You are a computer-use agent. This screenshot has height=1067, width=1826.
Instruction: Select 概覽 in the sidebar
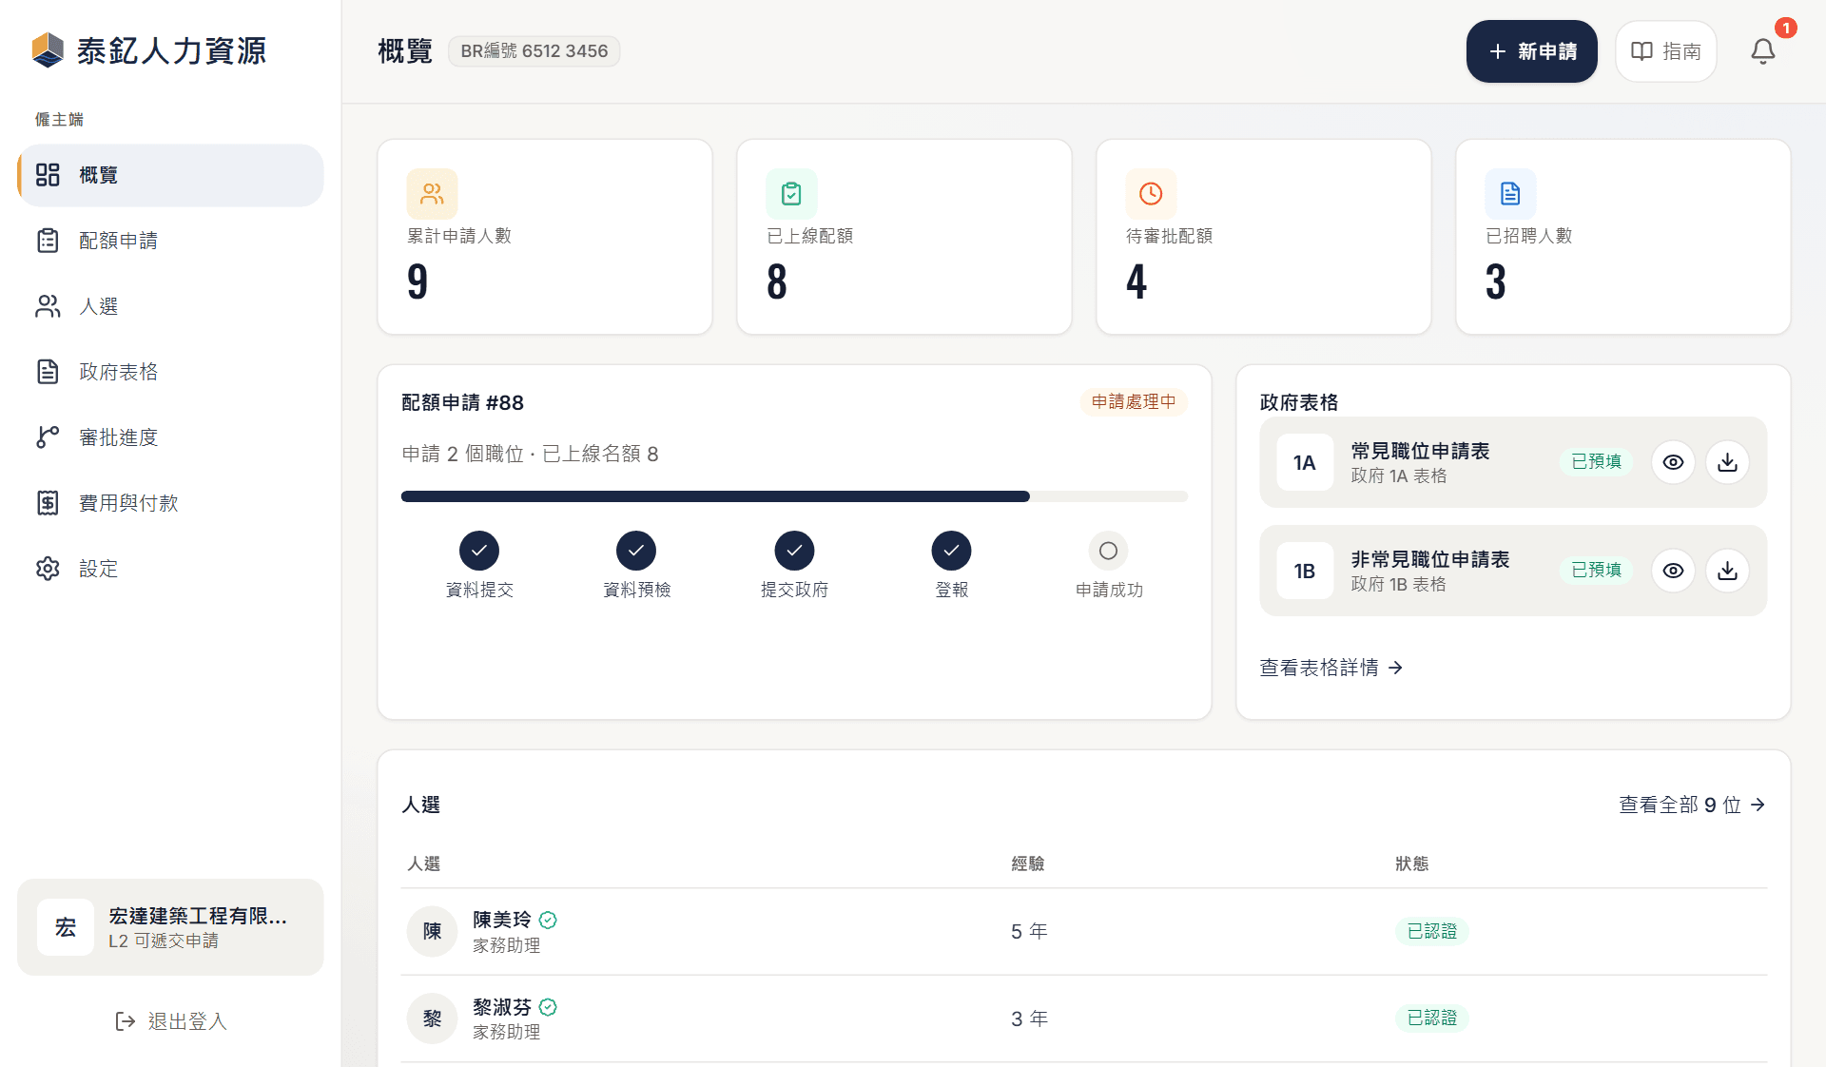pyautogui.click(x=171, y=175)
